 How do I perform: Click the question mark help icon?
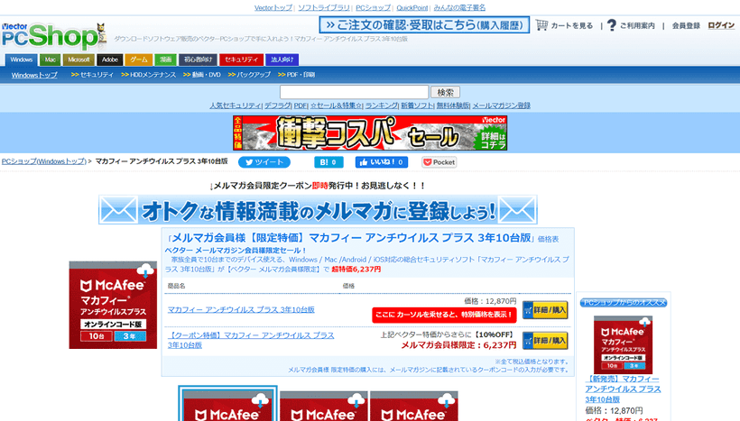tap(612, 25)
